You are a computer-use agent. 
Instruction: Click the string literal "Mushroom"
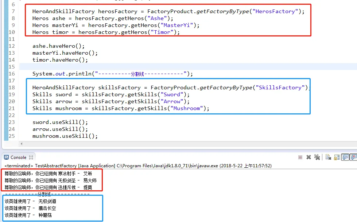(186, 108)
